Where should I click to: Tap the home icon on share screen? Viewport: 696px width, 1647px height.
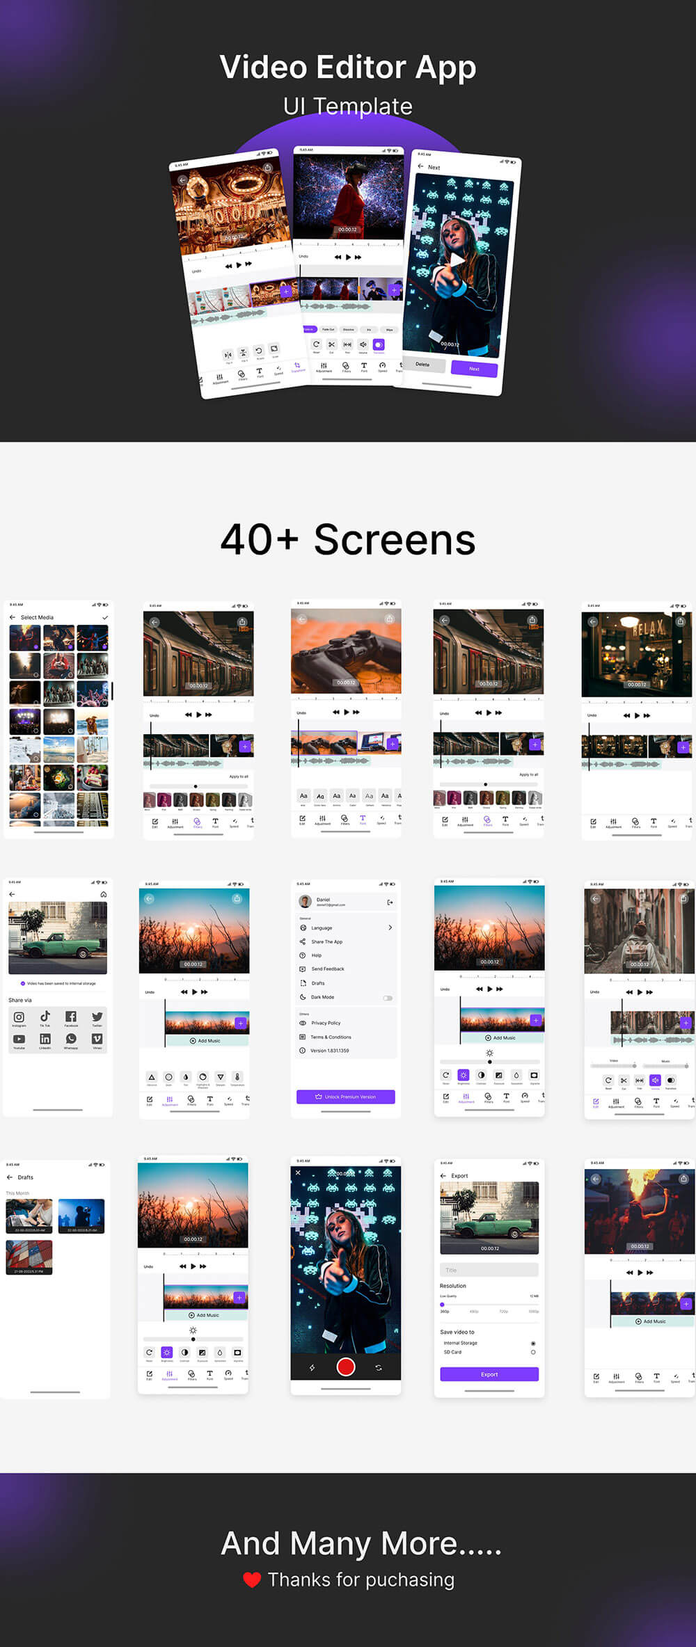click(104, 894)
